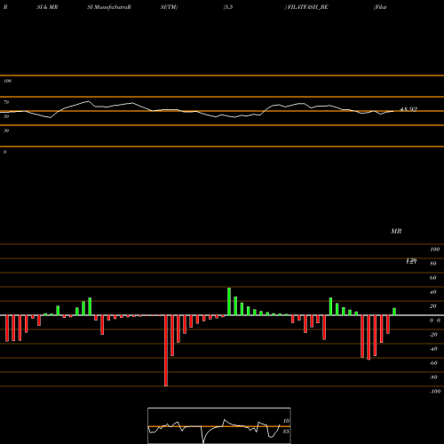The image size is (444, 444).
Task: Click the '70' level label on RSI chart
Action: click(6, 102)
